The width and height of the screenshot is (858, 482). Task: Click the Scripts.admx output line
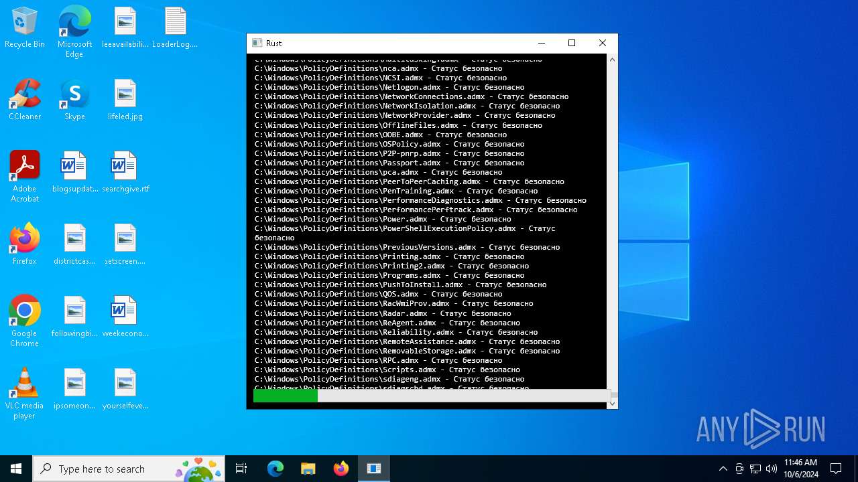[387, 370]
